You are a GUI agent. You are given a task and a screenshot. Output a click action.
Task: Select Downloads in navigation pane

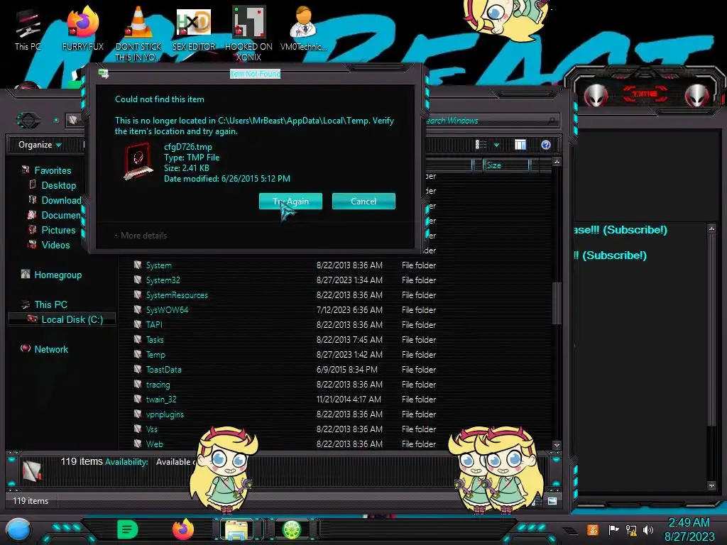(x=61, y=200)
